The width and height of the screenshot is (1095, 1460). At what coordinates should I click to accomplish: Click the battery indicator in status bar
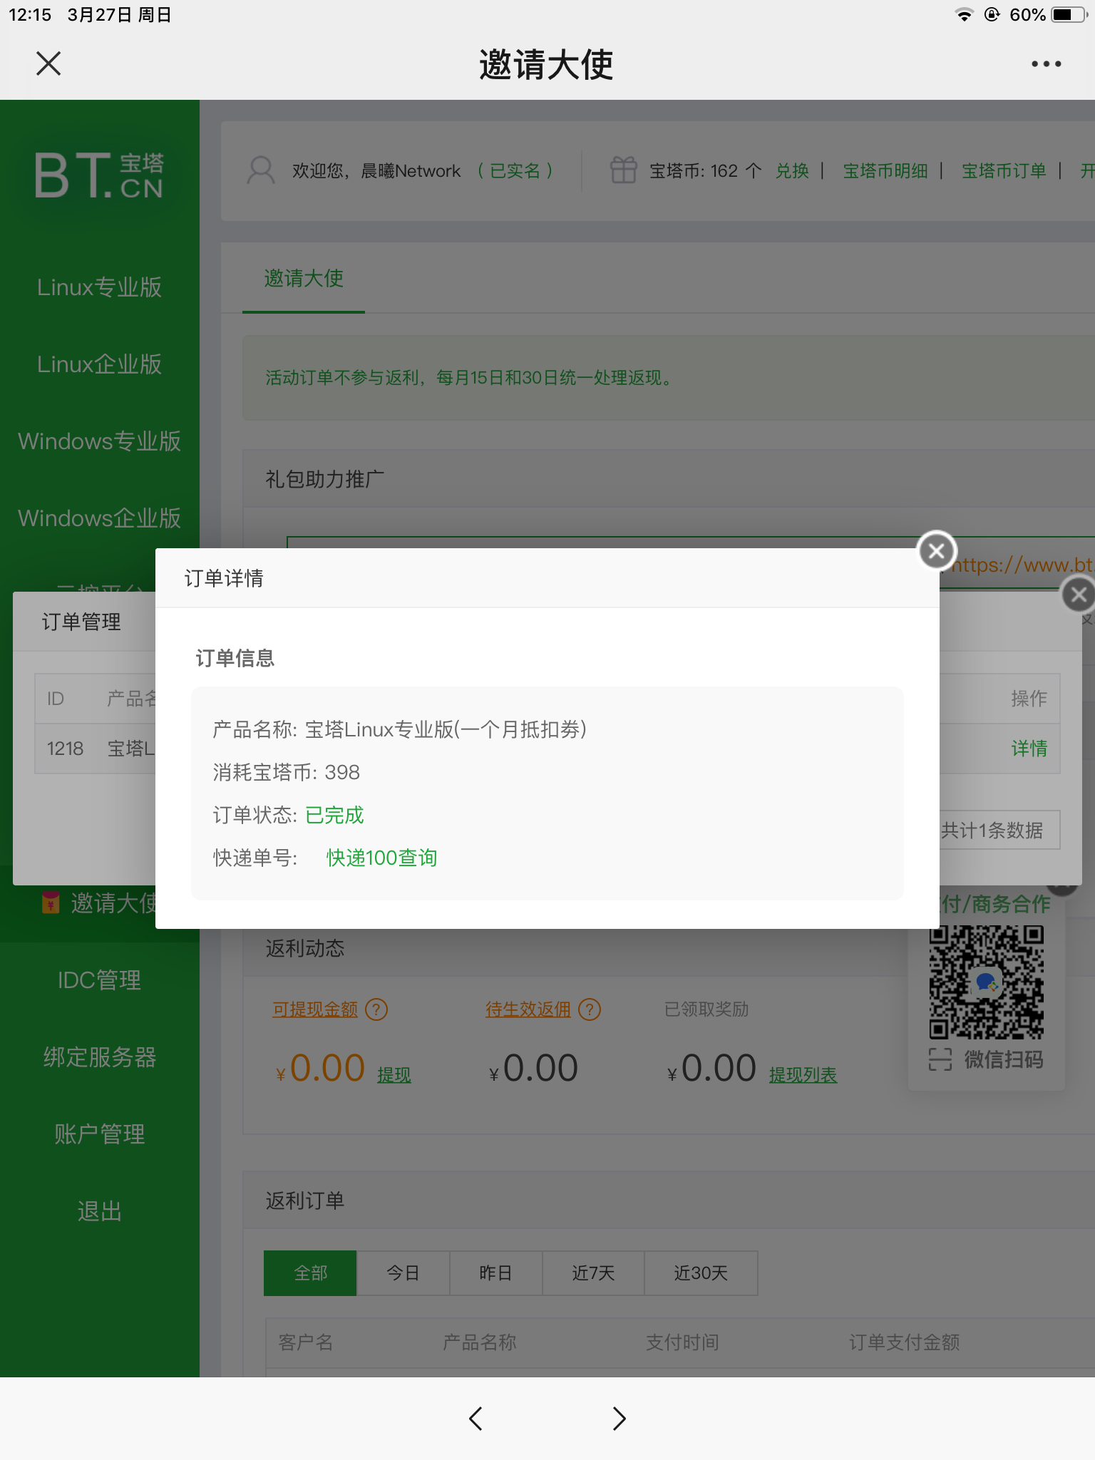1068,14
